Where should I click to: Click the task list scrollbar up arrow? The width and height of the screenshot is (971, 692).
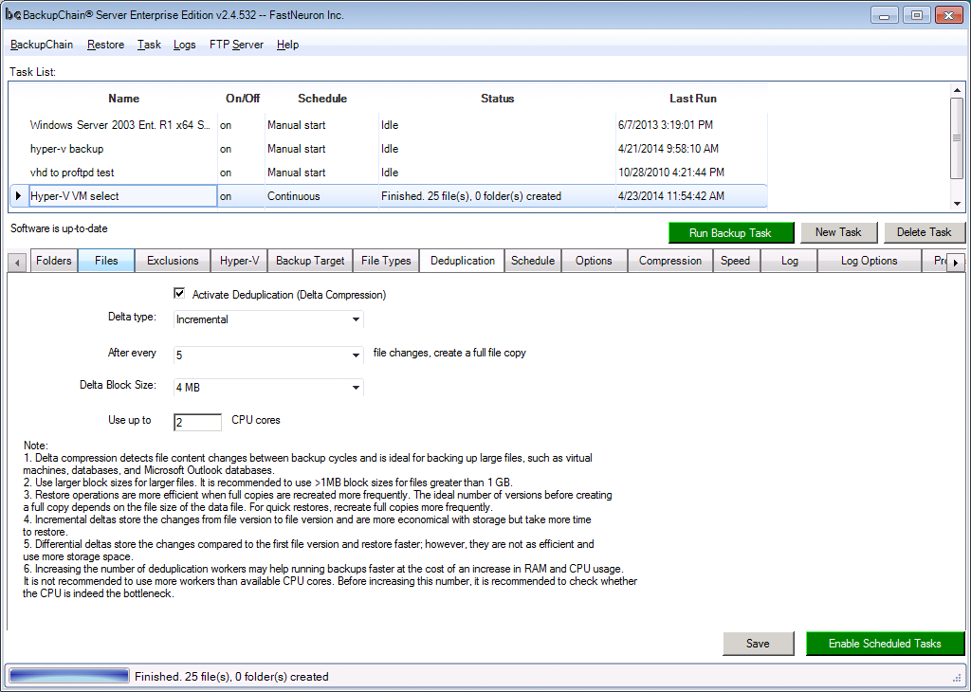click(x=957, y=90)
